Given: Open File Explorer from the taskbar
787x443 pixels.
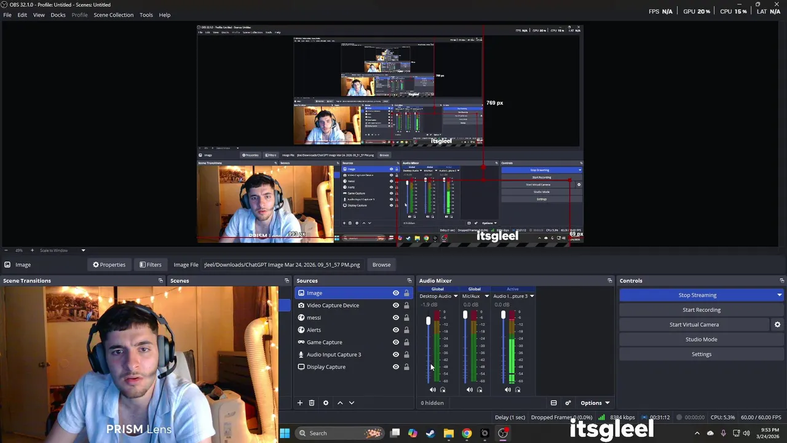Looking at the screenshot, I should (x=449, y=433).
